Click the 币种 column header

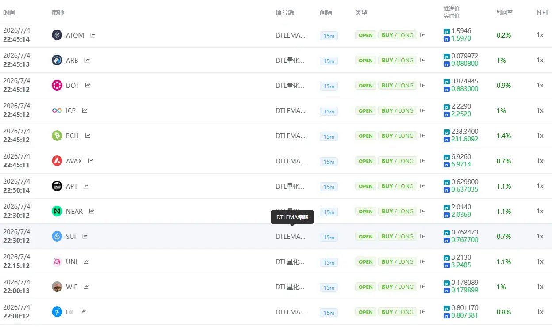pos(58,12)
